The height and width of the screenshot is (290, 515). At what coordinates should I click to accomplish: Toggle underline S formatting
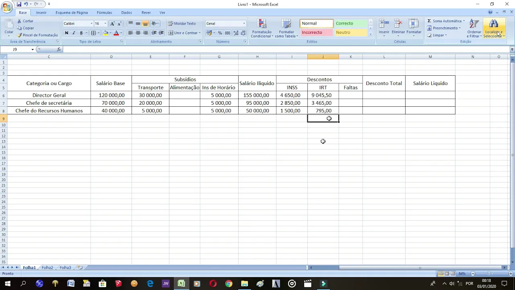(81, 33)
